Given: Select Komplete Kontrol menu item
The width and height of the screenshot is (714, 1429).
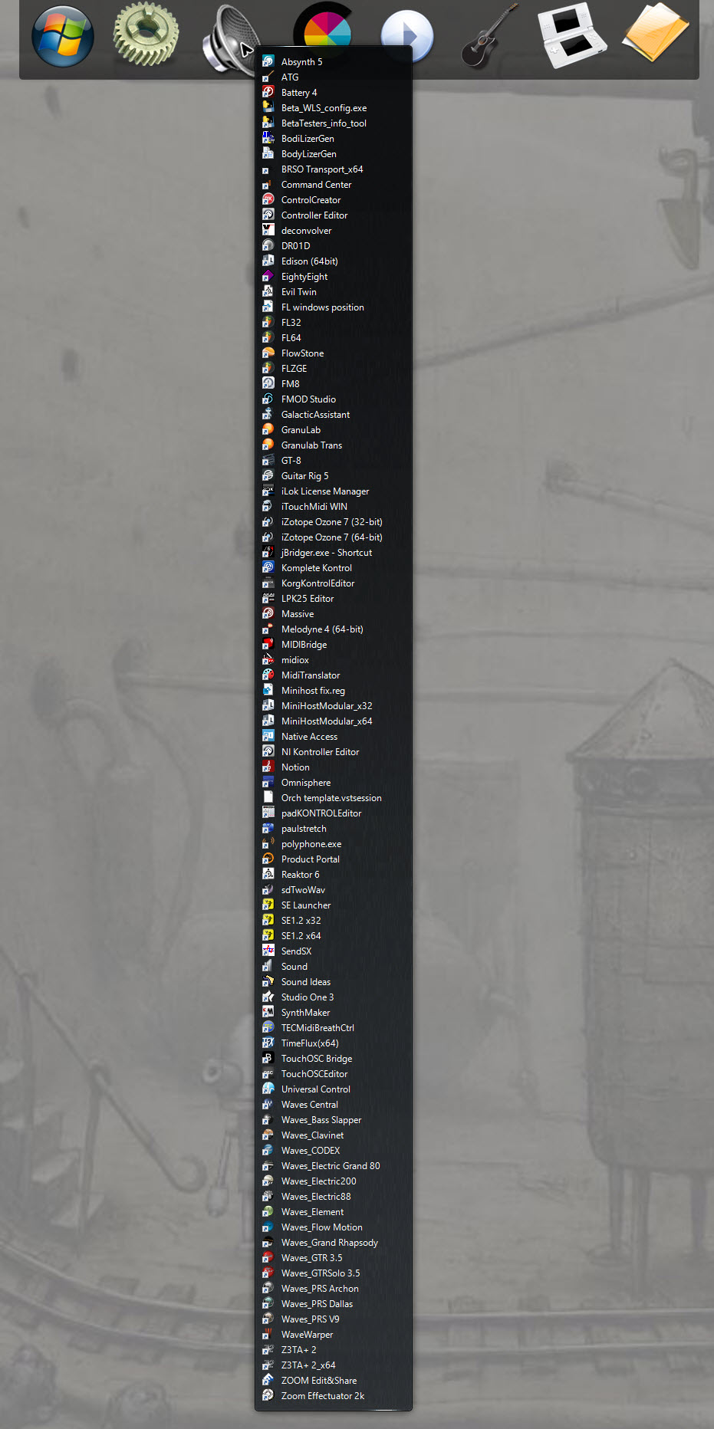Looking at the screenshot, I should point(316,568).
